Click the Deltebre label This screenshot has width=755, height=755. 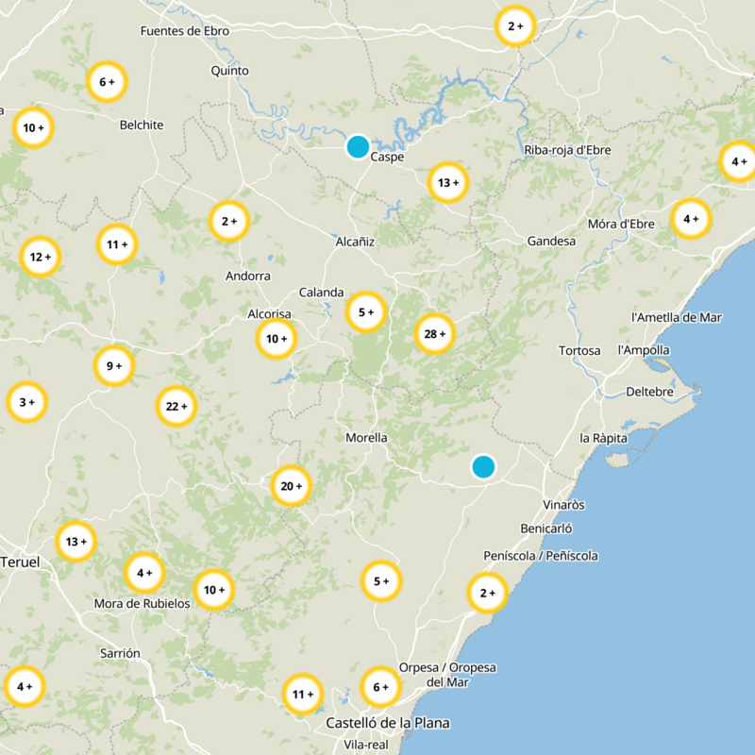(x=649, y=392)
